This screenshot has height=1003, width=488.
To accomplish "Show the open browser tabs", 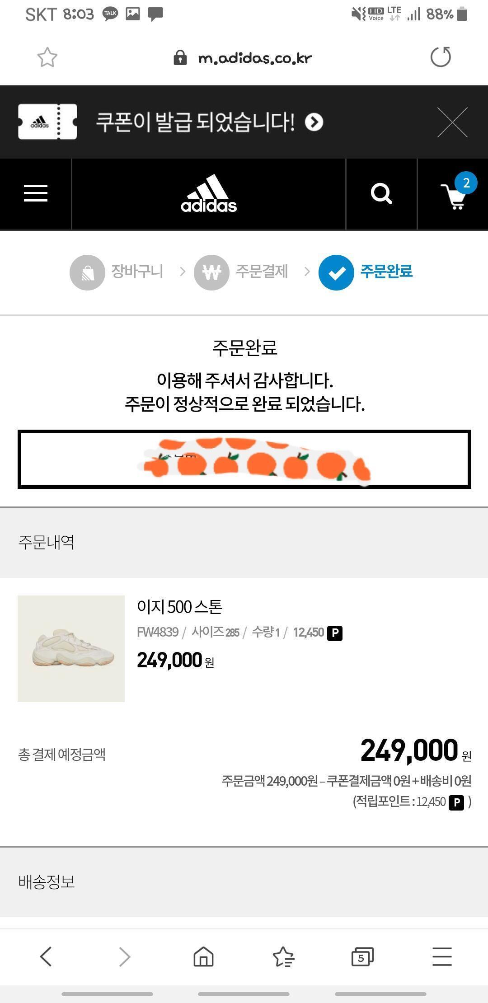I will (x=362, y=956).
